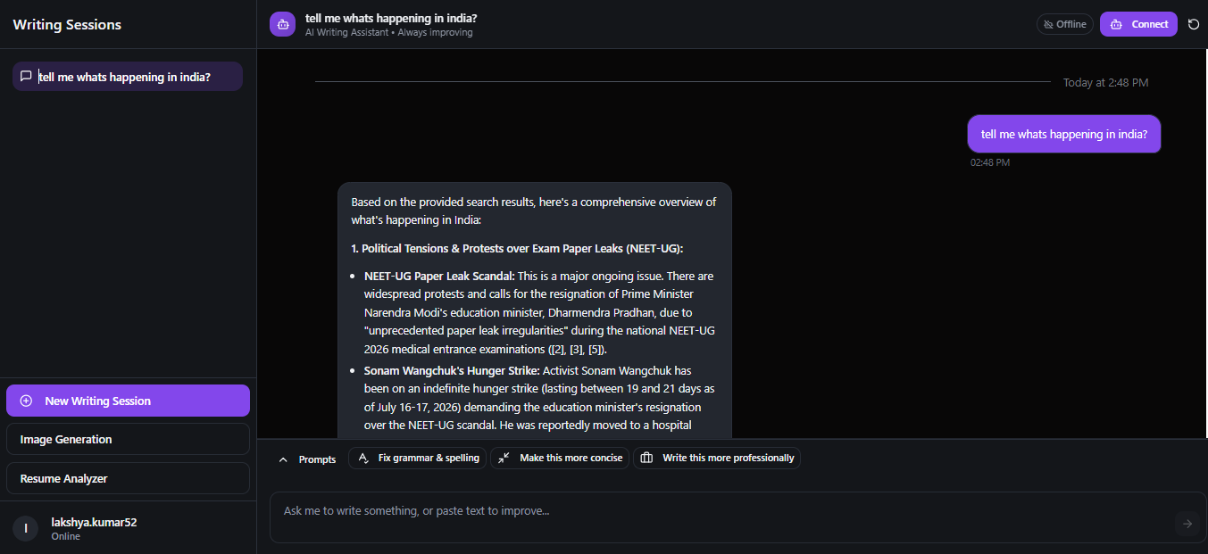Choose the Write this more professionally prompt
1208x554 pixels.
(x=717, y=458)
